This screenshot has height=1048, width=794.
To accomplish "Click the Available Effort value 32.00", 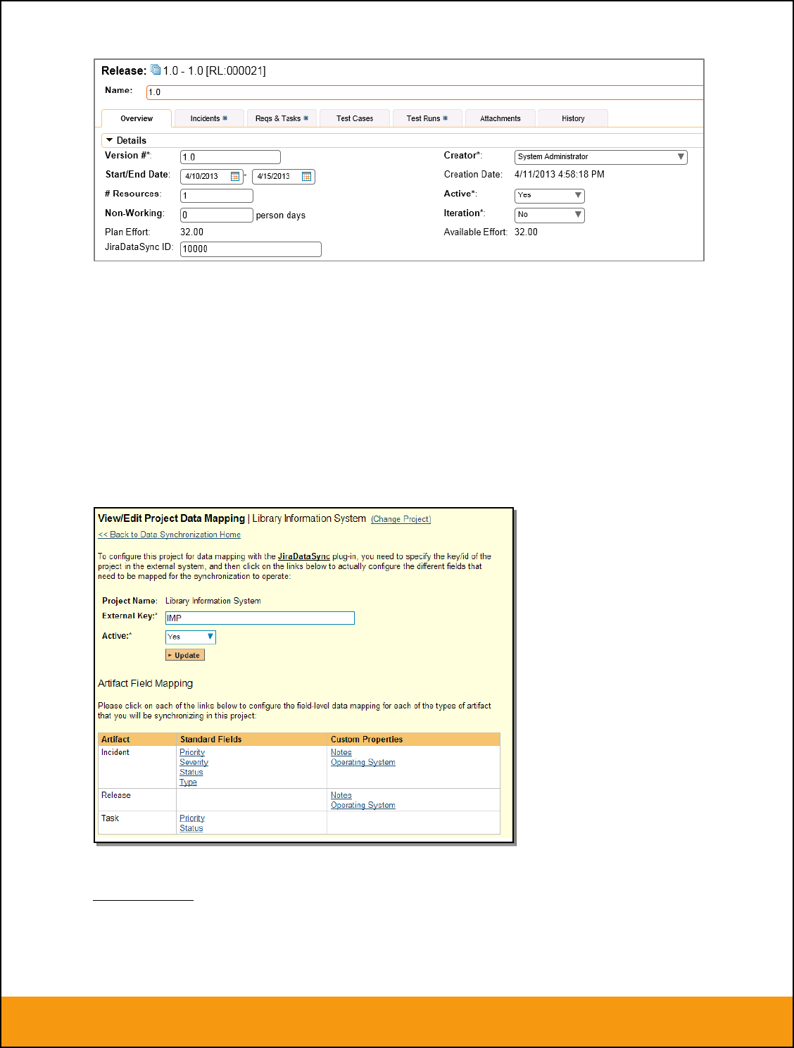I will click(526, 232).
